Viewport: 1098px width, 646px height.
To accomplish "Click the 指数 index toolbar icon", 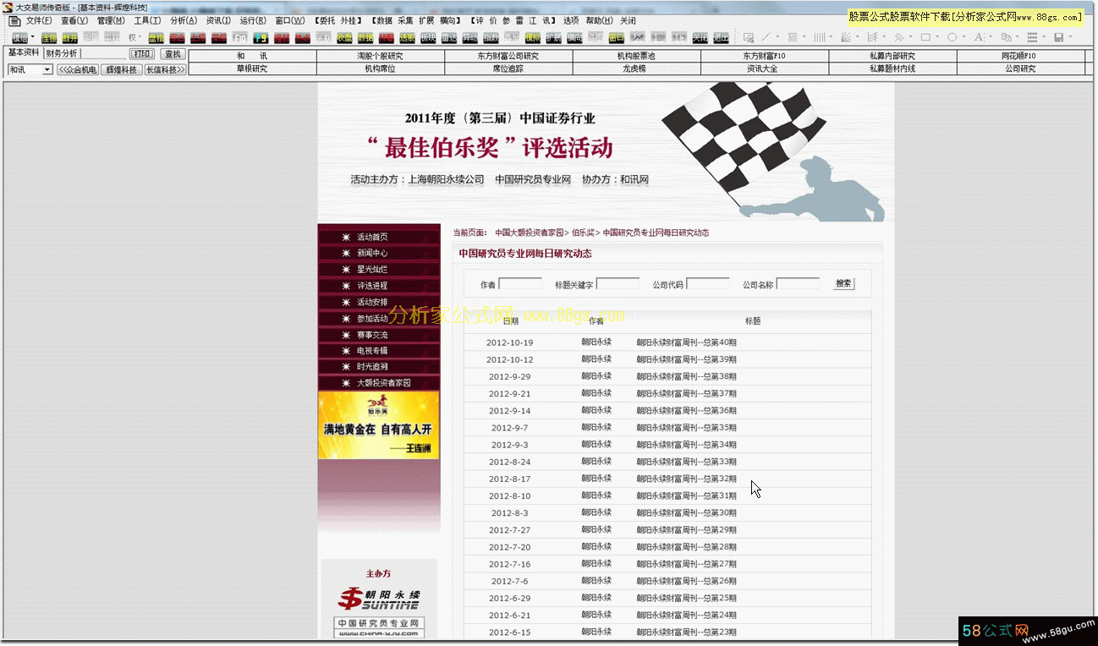I will pyautogui.click(x=490, y=37).
